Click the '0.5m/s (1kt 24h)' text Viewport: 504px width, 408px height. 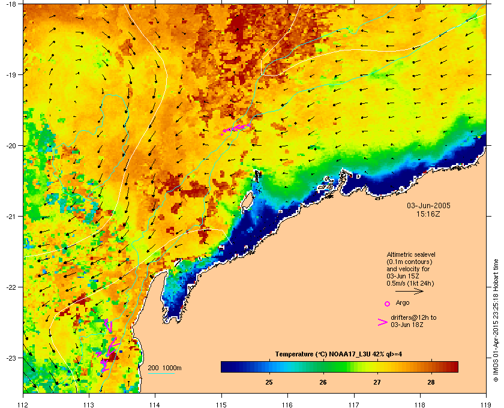tap(410, 284)
